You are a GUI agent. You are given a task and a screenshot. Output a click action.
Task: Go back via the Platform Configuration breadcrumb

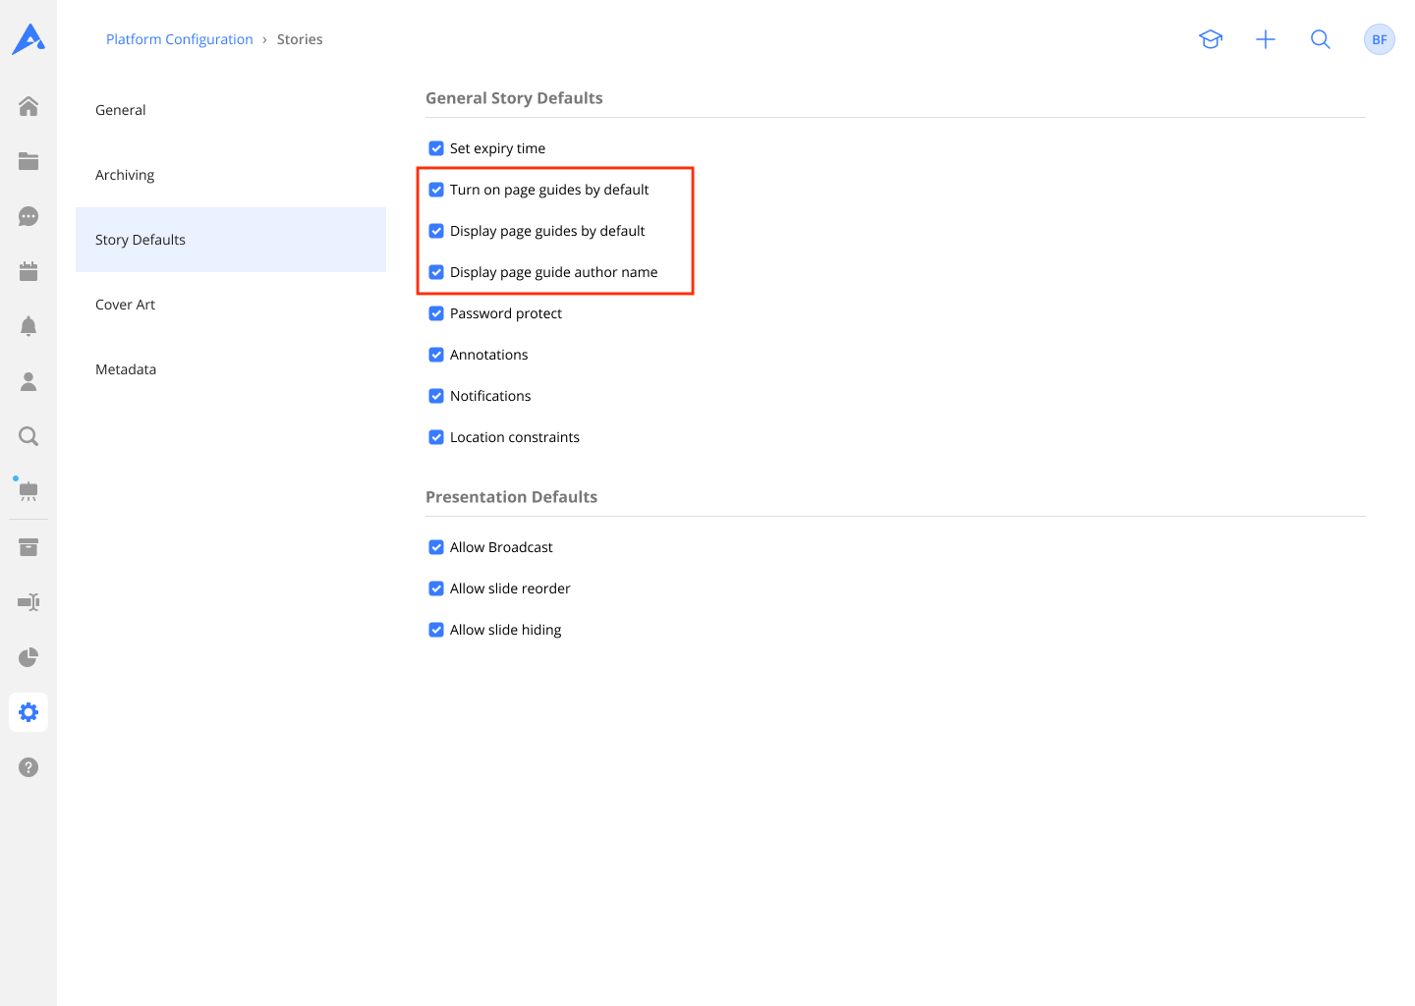(179, 39)
